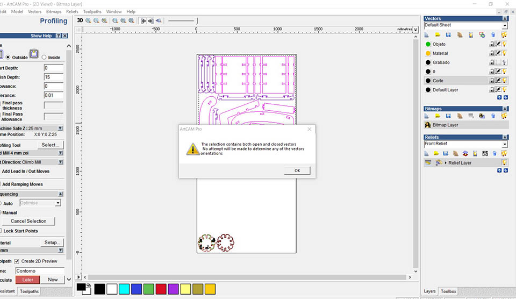This screenshot has width=516, height=299.
Task: Open the Default Sheet dropdown
Action: pos(505,25)
